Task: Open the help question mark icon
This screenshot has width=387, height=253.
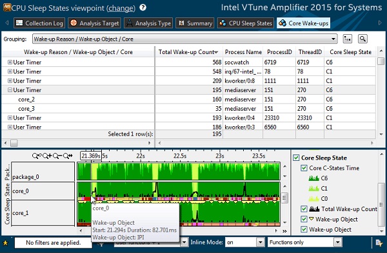Action: [143, 8]
